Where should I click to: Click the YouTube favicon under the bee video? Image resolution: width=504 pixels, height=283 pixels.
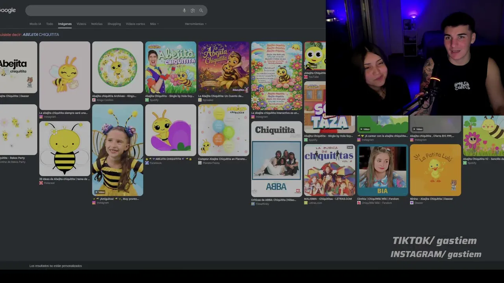pos(306,77)
